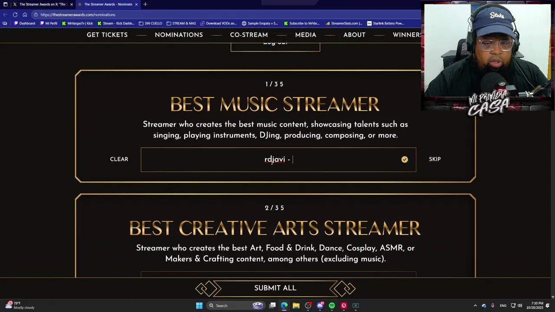This screenshot has height=312, width=555.
Task: Open the MrVargasTv | Kick bookmark
Action: point(78,23)
